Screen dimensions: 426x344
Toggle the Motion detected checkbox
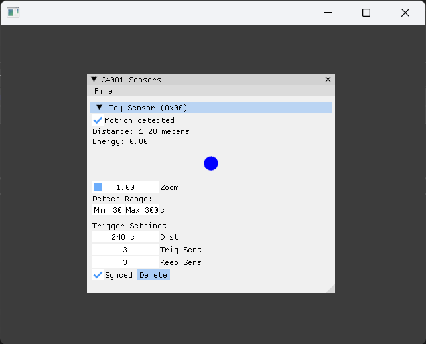98,120
